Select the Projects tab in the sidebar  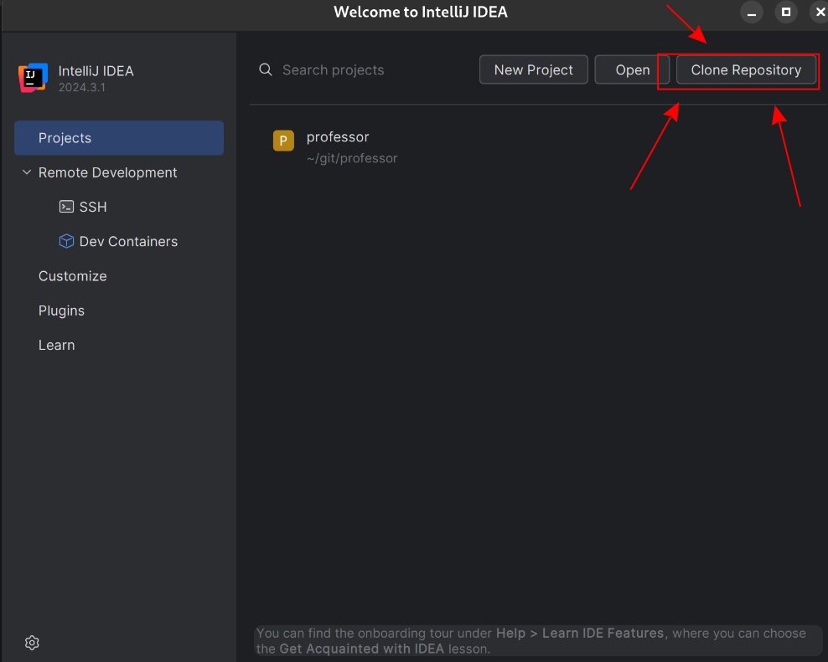tap(119, 138)
